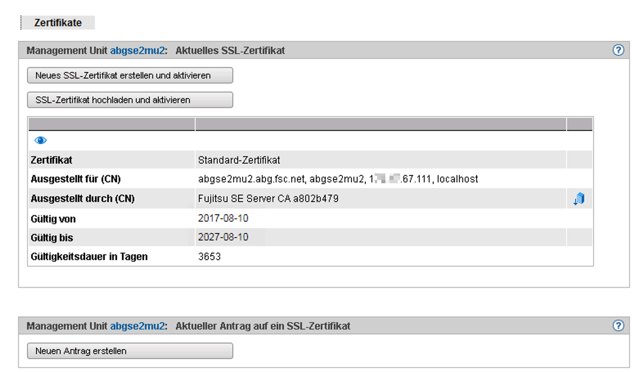Follow abgse2mu2 link in Aktueller Antrag header
This screenshot has width=634, height=372.
pyautogui.click(x=137, y=326)
